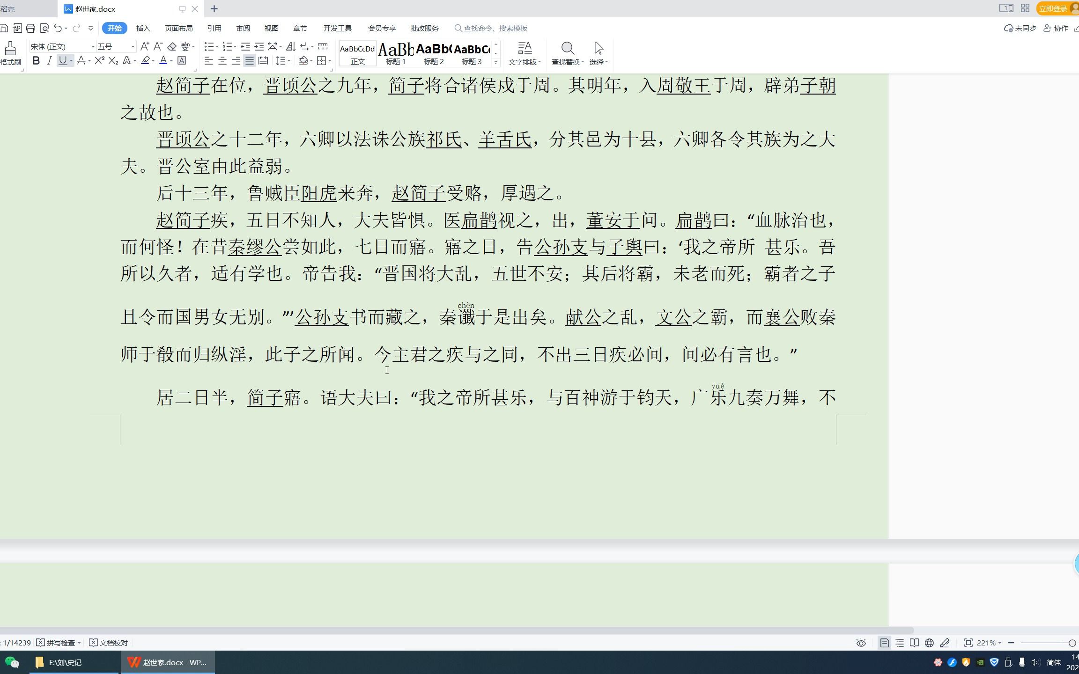Open the 开发工具 (Developer) tab
This screenshot has width=1079, height=674.
tap(337, 28)
